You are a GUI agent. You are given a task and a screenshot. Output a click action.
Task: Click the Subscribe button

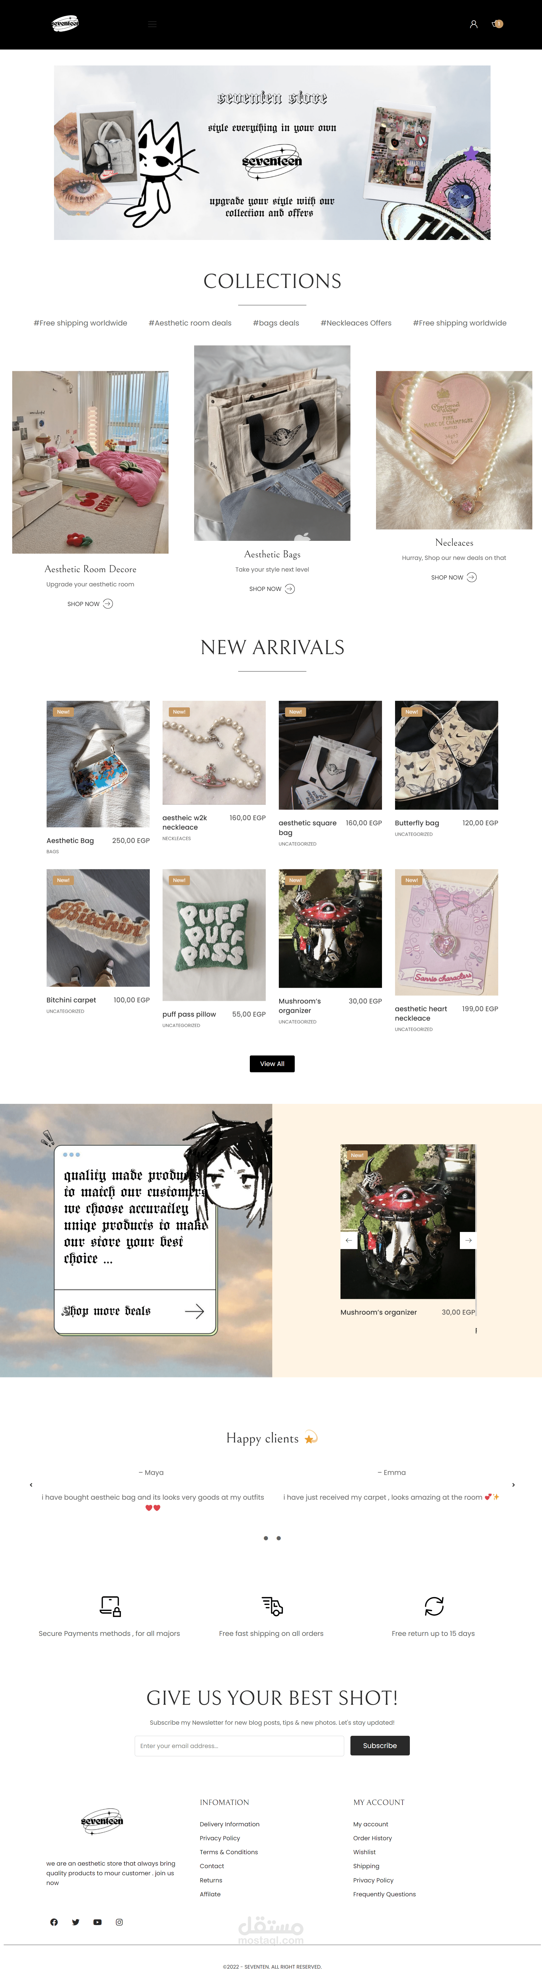[x=379, y=1745]
